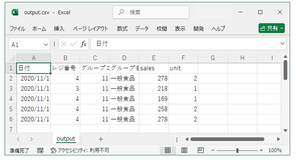Switch to Page Layout view icon
The height and width of the screenshot is (160, 296).
point(184,150)
